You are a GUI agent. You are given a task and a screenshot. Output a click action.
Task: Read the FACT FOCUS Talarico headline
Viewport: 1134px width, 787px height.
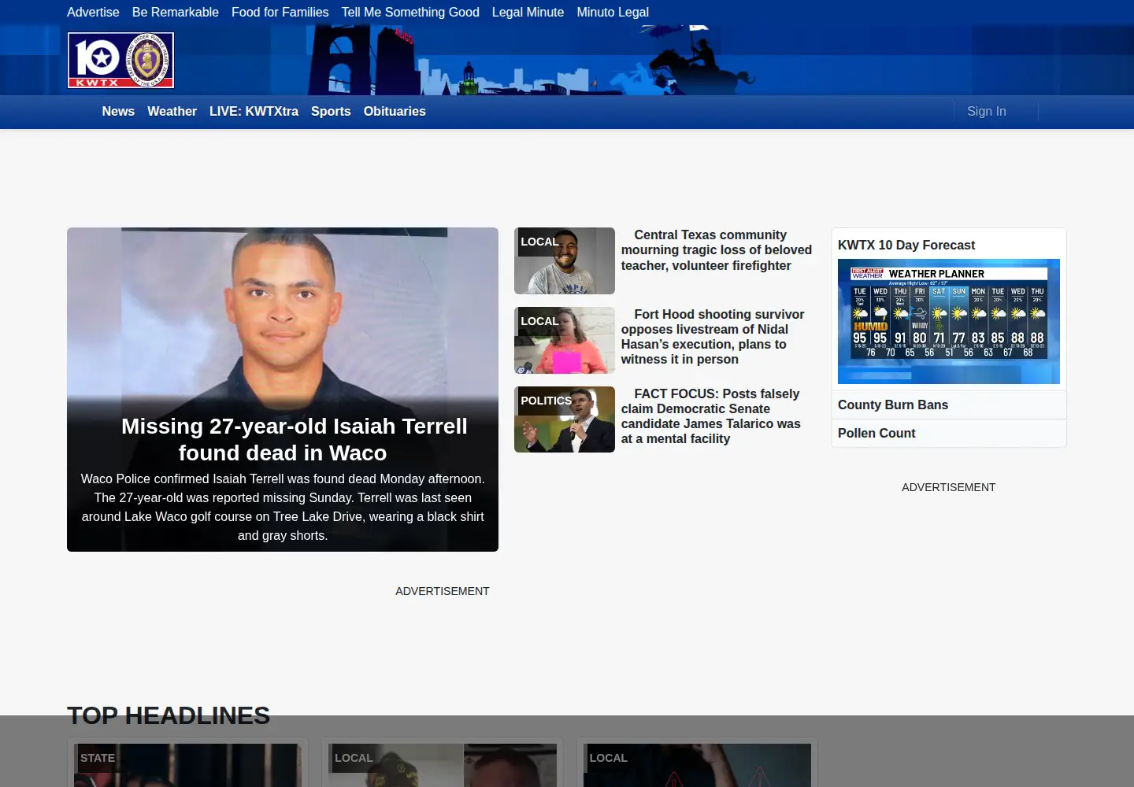tap(711, 416)
